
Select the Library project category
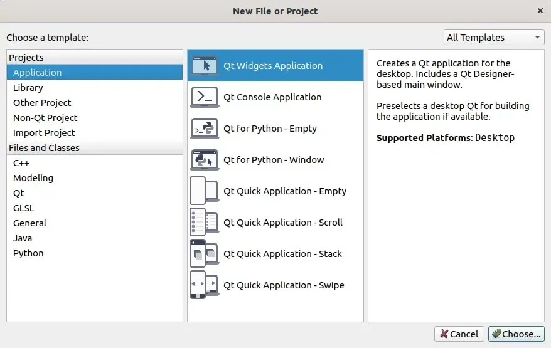[x=95, y=87]
